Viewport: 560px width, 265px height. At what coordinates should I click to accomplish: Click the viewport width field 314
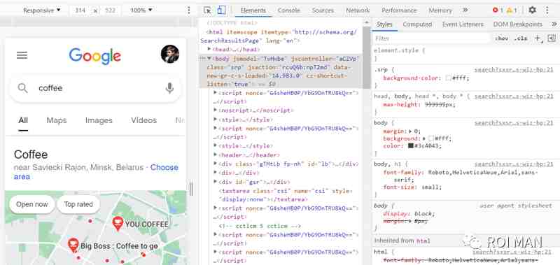[80, 10]
